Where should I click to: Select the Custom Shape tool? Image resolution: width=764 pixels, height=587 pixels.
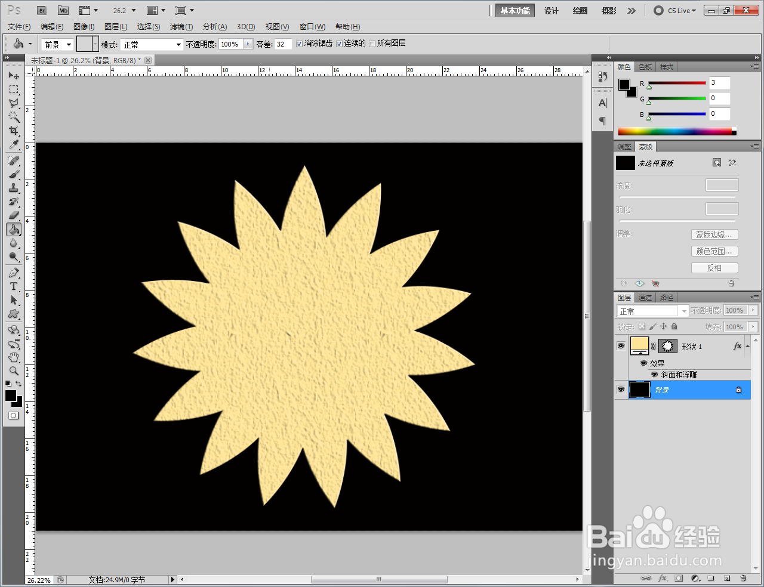14,314
